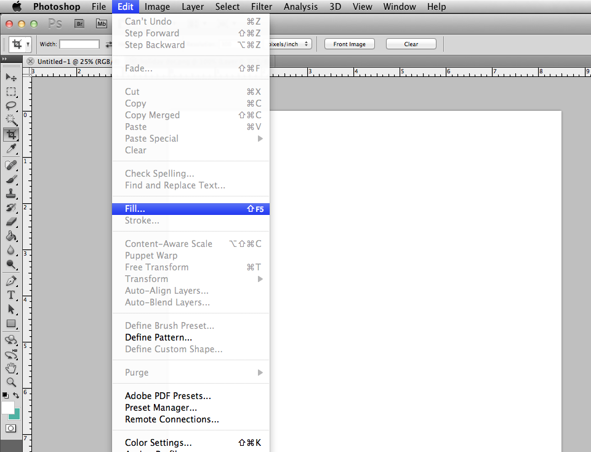Open the Select menu
Screen dimensions: 591x452
click(227, 7)
